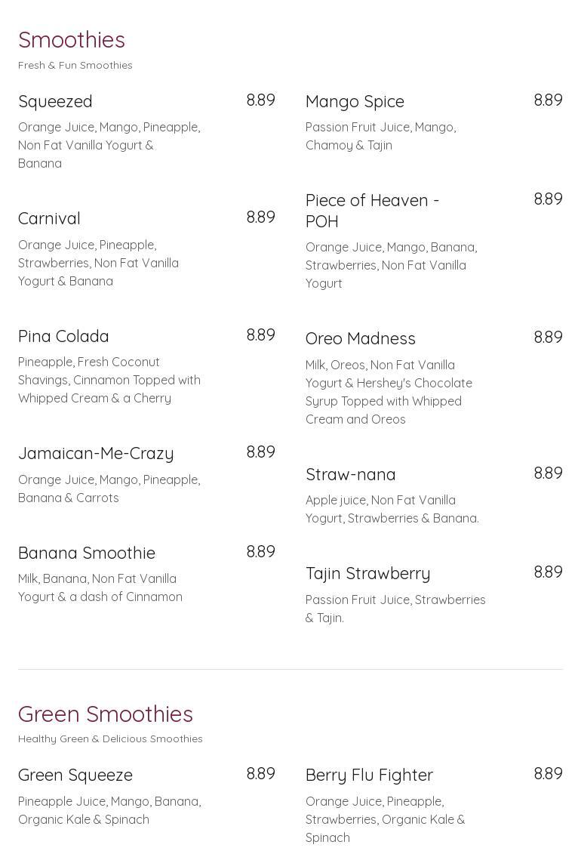This screenshot has width=581, height=851.
Task: Choose the Pina Colada smoothie
Action: [x=63, y=336]
